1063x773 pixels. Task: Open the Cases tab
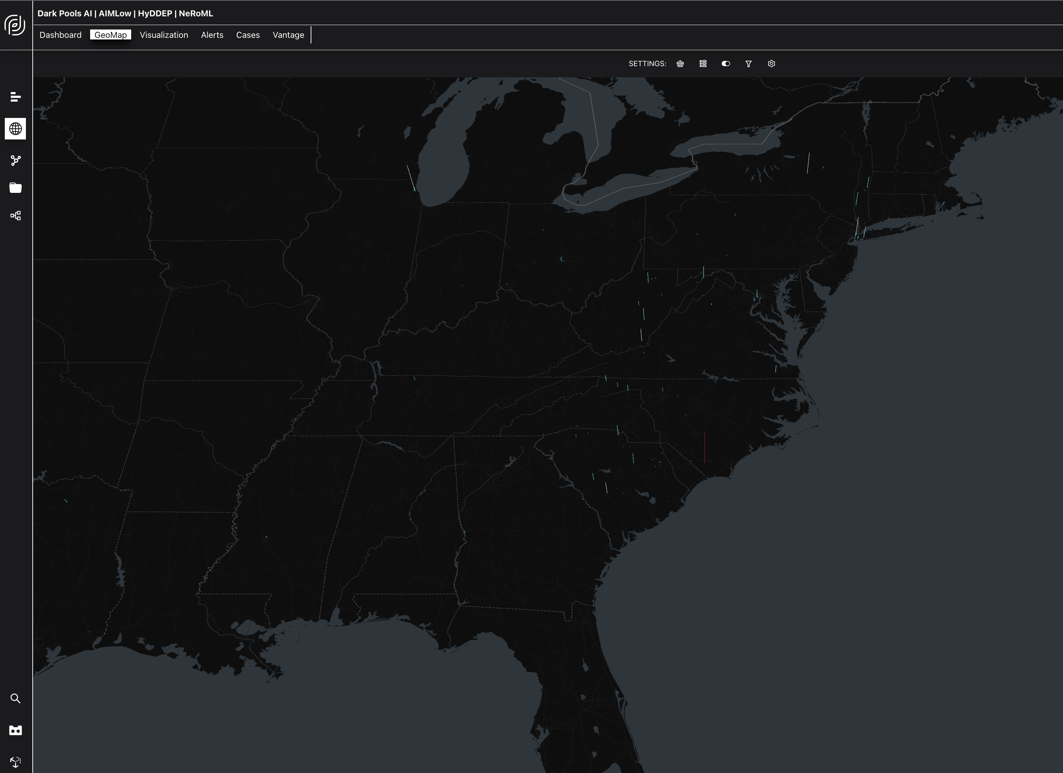point(248,35)
